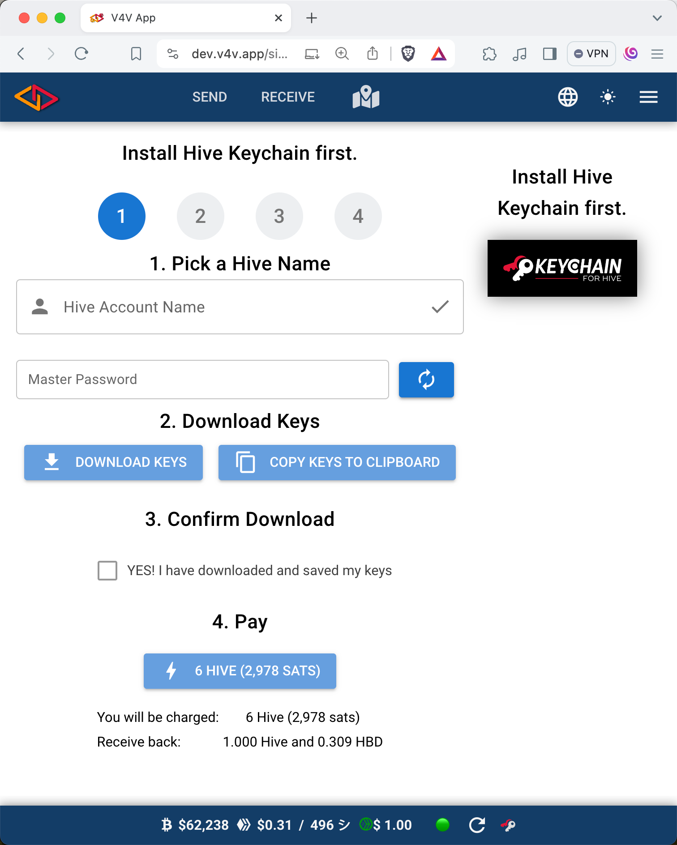677x845 pixels.
Task: Open the Brave browser main menu
Action: 657,54
